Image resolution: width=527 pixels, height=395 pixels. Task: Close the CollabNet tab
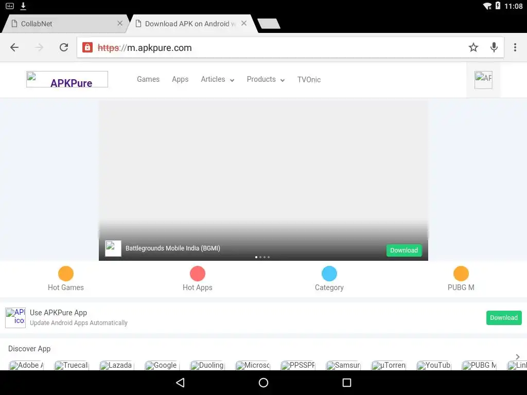[x=120, y=23]
